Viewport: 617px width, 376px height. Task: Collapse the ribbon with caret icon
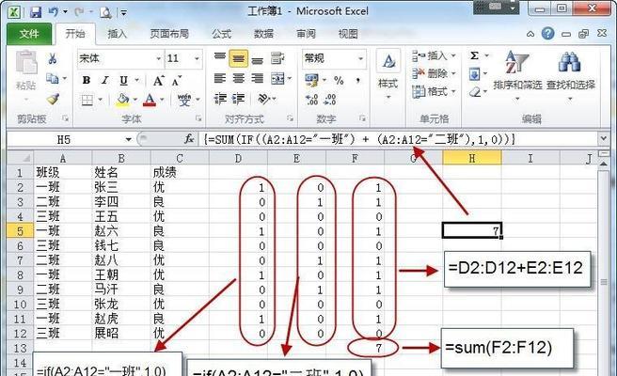pyautogui.click(x=530, y=34)
